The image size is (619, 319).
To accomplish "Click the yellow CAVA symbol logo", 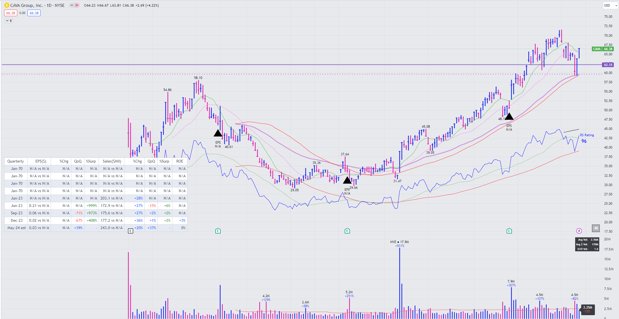I will coord(7,5).
